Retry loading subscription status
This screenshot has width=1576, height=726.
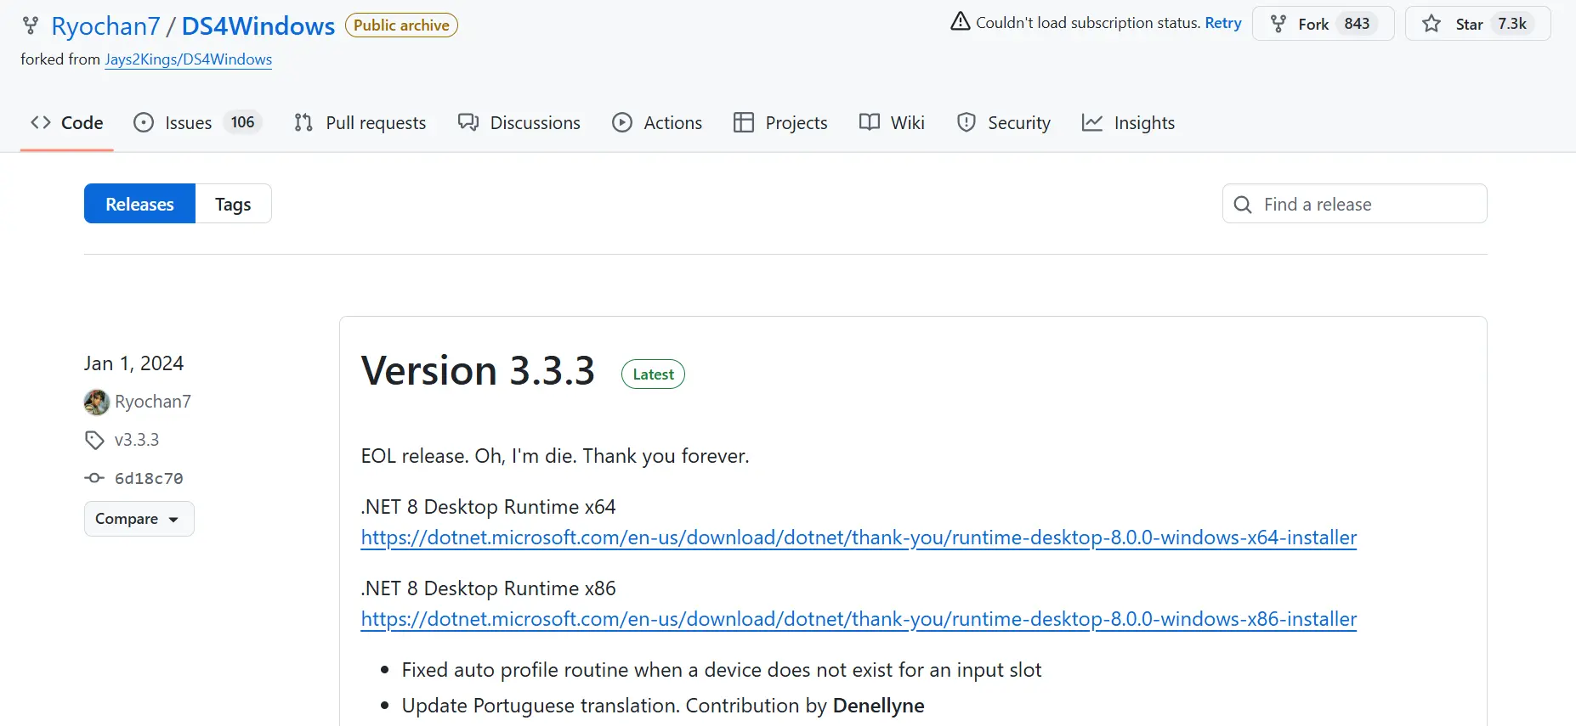click(1222, 23)
